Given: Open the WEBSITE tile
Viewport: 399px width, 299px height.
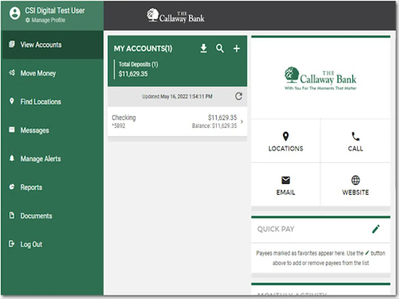Looking at the screenshot, I should tap(355, 185).
